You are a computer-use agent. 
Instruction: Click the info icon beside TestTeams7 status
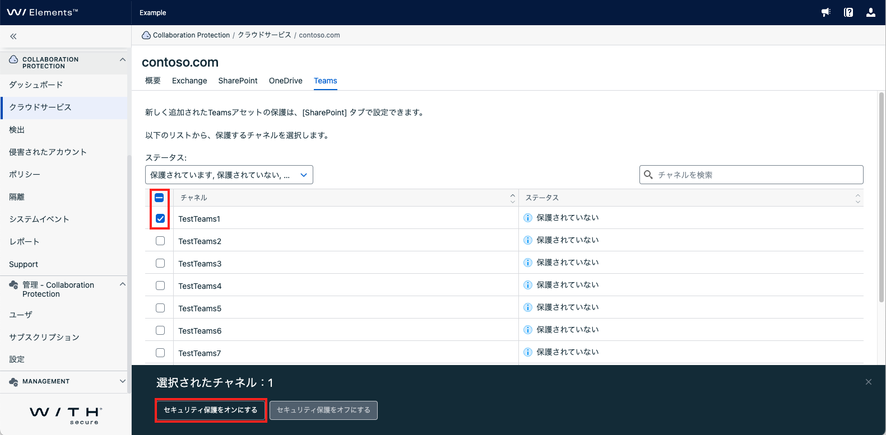(528, 352)
